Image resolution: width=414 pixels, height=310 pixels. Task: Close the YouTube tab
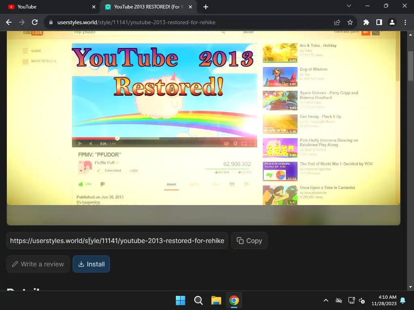click(94, 7)
